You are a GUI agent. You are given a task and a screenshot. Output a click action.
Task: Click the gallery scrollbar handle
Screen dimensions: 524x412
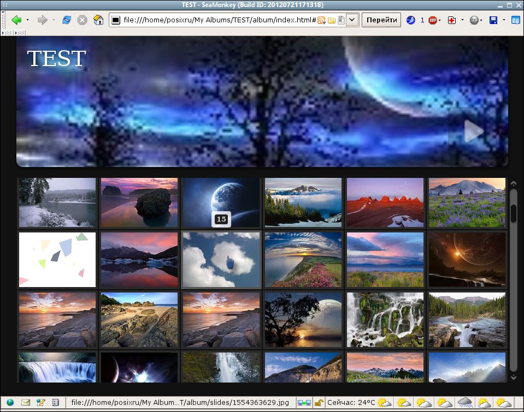[514, 213]
